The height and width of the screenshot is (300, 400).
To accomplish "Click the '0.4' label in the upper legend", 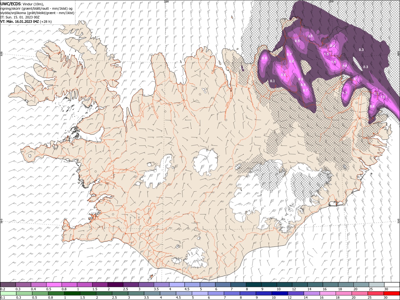I will [33, 289].
